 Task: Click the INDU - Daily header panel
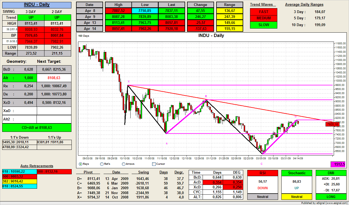37,5
